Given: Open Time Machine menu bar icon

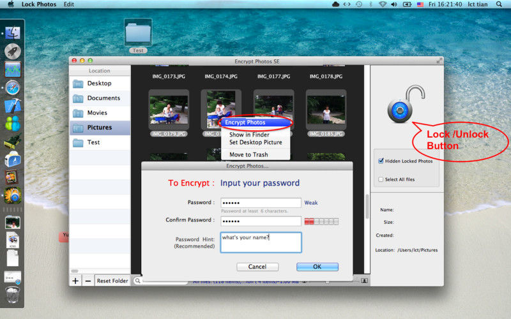Looking at the screenshot, I should point(359,4).
